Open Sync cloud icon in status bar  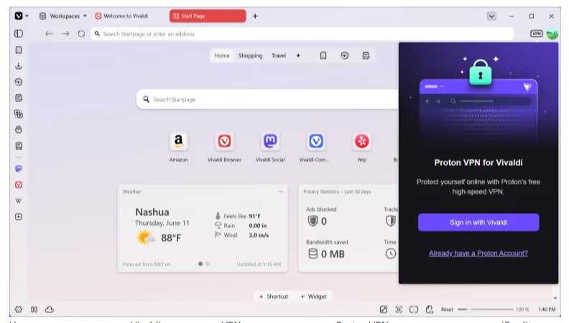click(50, 309)
